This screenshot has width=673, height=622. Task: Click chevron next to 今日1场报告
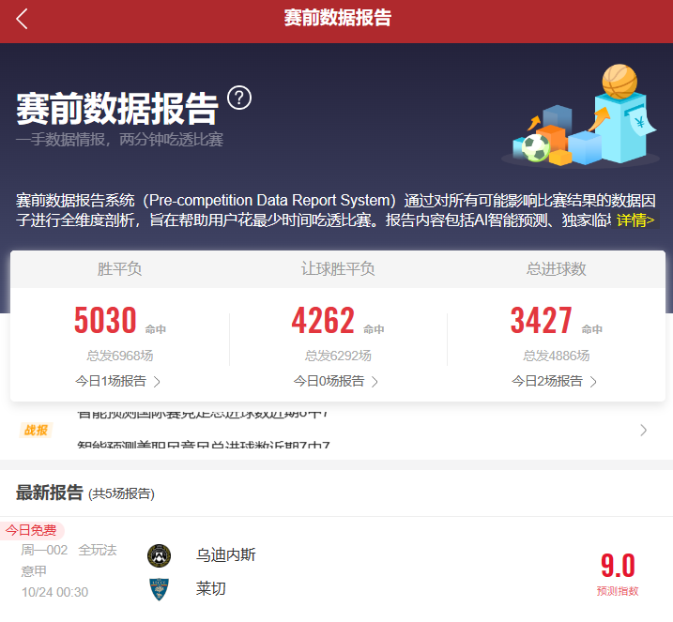pos(157,381)
